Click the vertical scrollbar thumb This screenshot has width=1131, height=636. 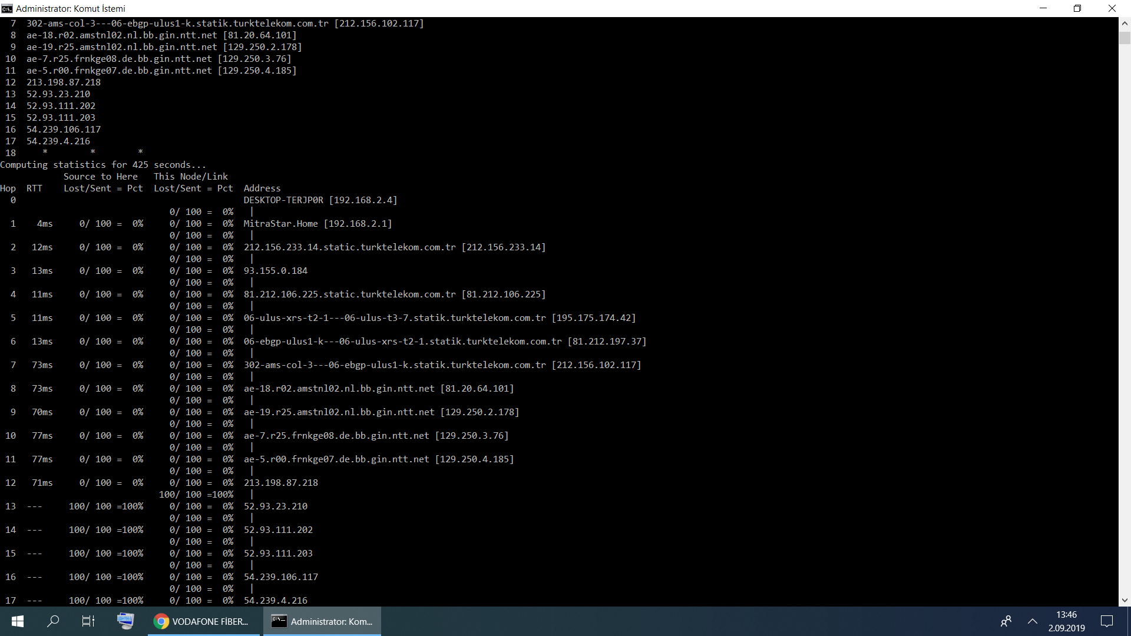pyautogui.click(x=1125, y=37)
